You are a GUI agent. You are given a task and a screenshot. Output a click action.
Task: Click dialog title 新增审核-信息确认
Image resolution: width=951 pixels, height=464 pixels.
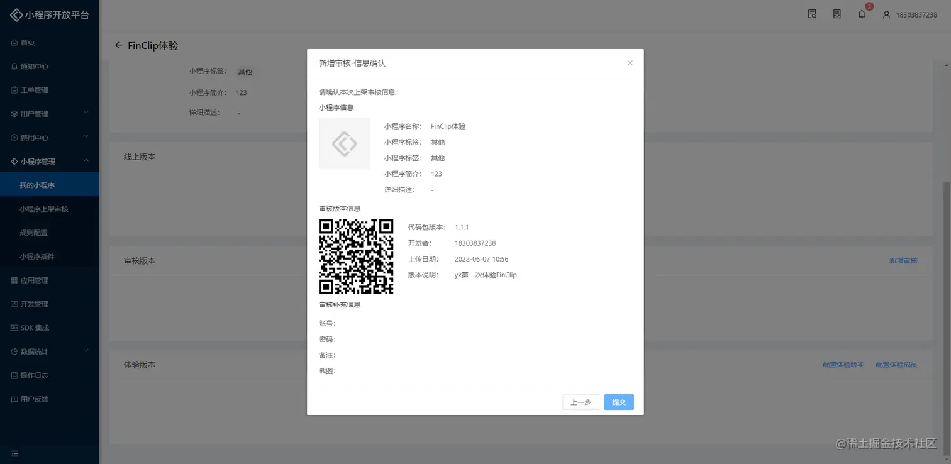tap(352, 64)
